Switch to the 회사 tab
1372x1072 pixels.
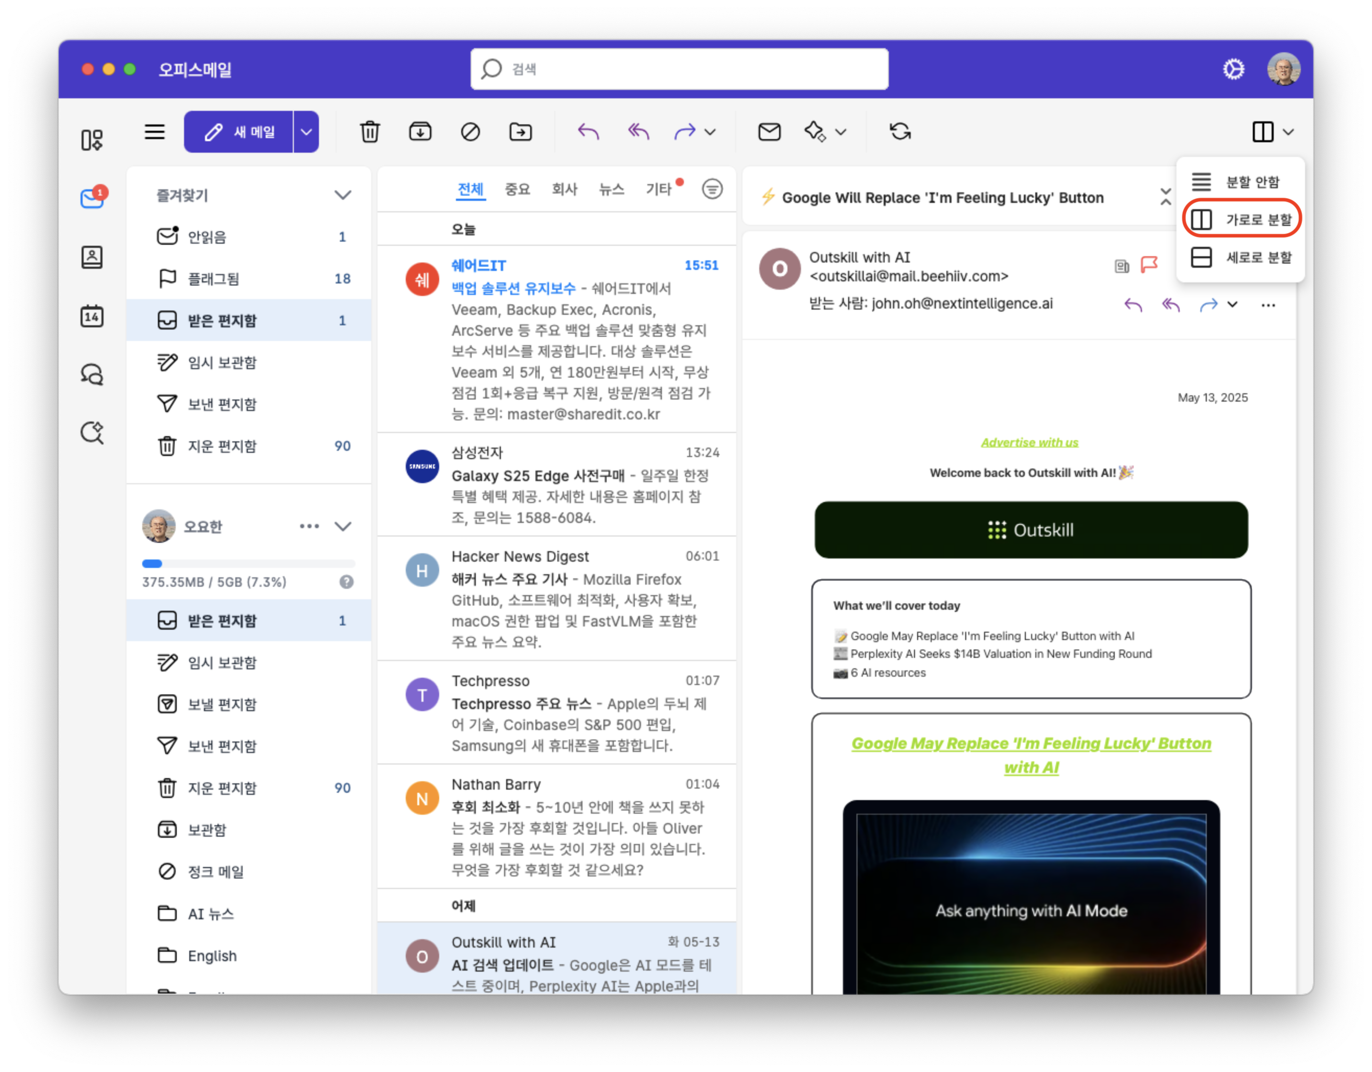565,189
